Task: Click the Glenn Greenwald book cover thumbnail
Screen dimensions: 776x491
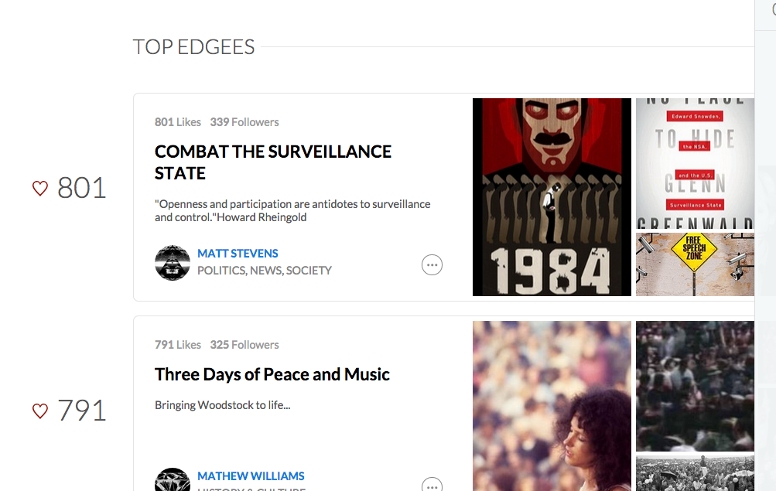Action: pyautogui.click(x=695, y=164)
